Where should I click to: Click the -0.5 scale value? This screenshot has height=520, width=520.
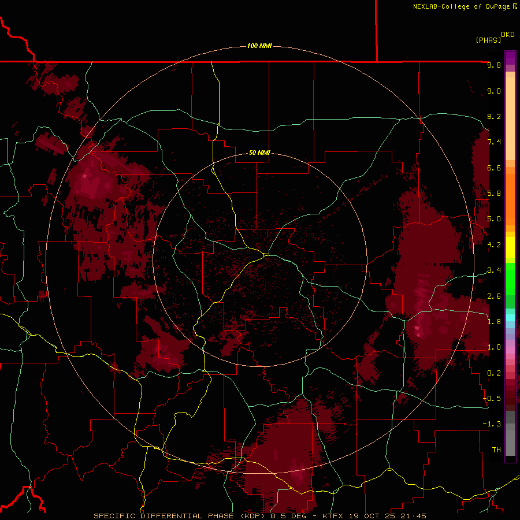tap(492, 399)
